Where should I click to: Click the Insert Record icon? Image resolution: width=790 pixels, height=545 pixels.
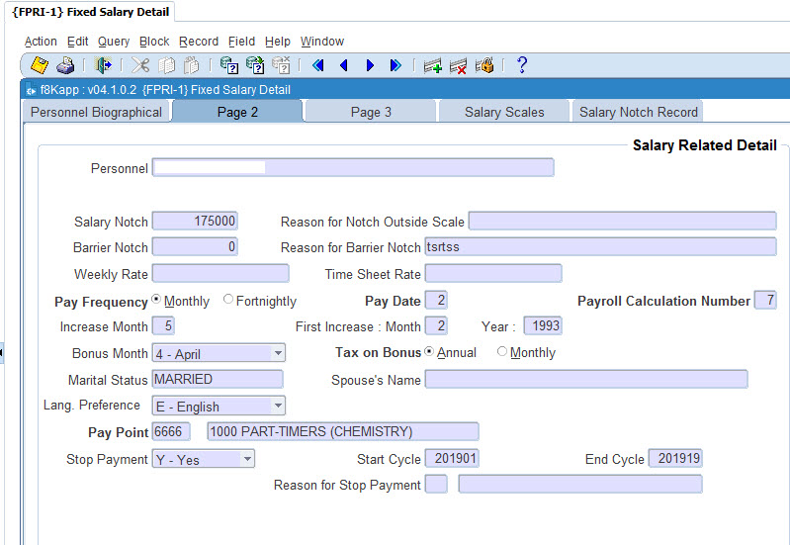pos(432,66)
